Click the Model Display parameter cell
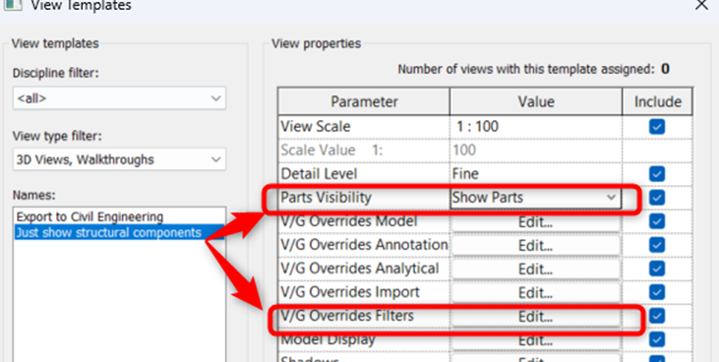This screenshot has width=719, height=362. (364, 339)
